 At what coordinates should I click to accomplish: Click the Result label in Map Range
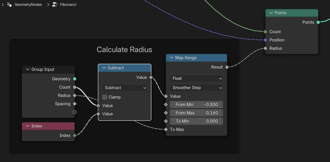217,67
